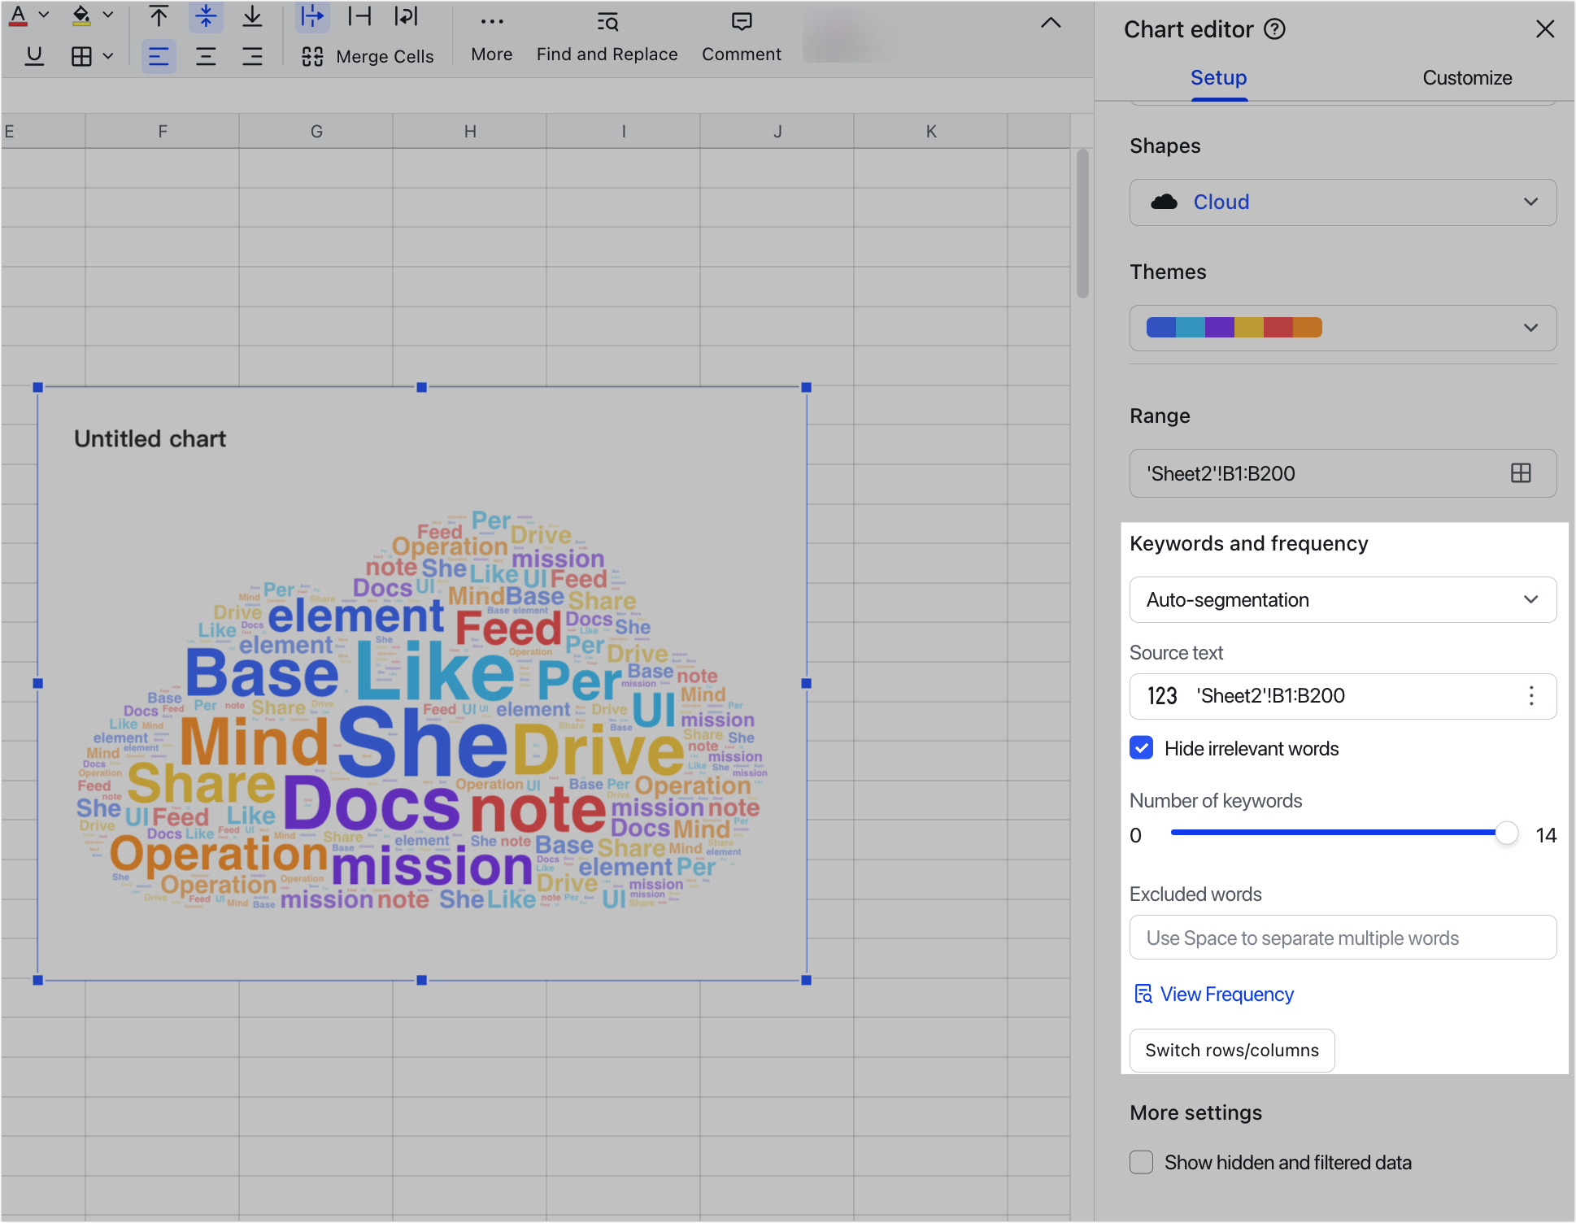Image resolution: width=1576 pixels, height=1223 pixels.
Task: Switch to the Customize tab
Action: [x=1467, y=77]
